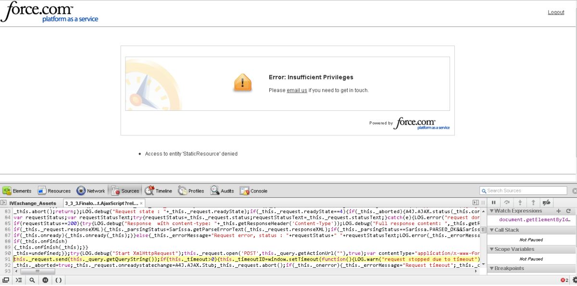577x286 pixels.
Task: Click the Sources panel icon
Action: [x=115, y=191]
